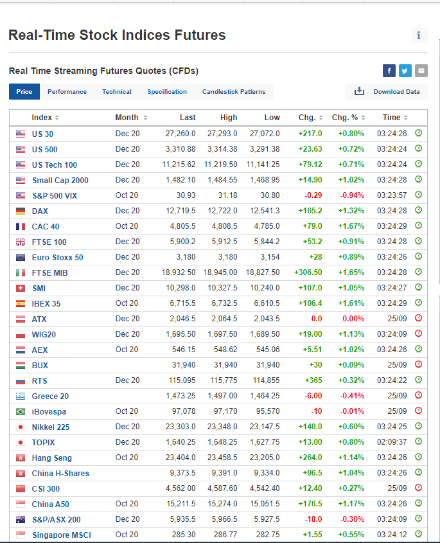The image size is (440, 543).
Task: Open the Technical tab
Action: pos(117,92)
